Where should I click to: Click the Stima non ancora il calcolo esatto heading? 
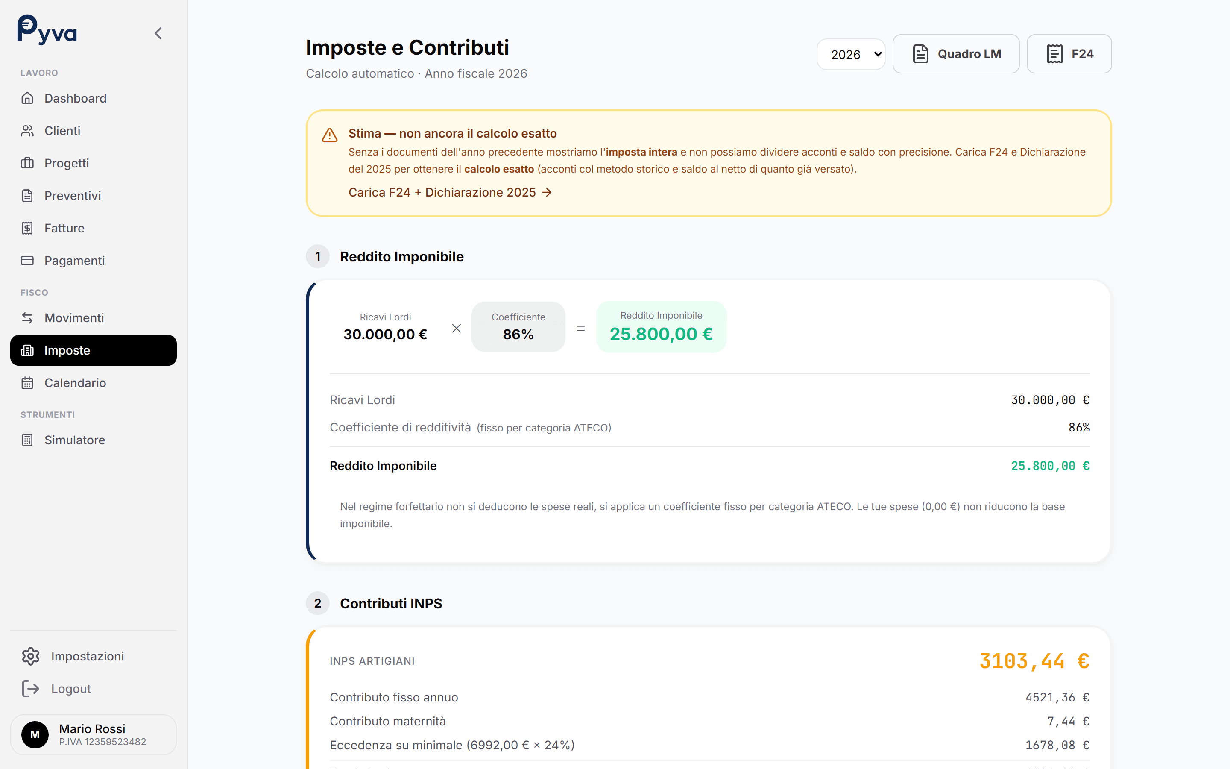(x=452, y=133)
